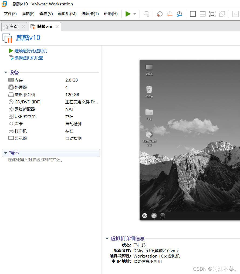Toggle the thumbnail bar visibility icon

(x=202, y=14)
